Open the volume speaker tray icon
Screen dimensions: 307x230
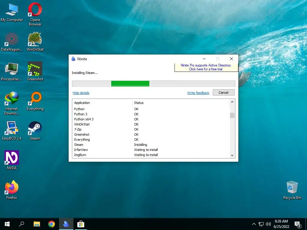pyautogui.click(x=268, y=224)
